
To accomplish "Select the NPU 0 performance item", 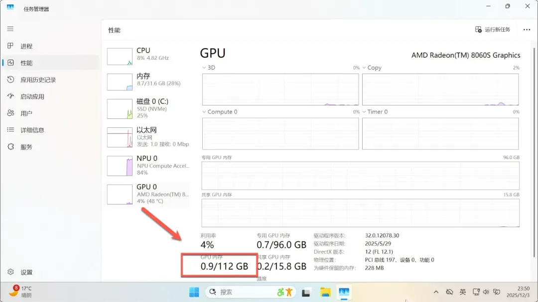I will pyautogui.click(x=148, y=166).
